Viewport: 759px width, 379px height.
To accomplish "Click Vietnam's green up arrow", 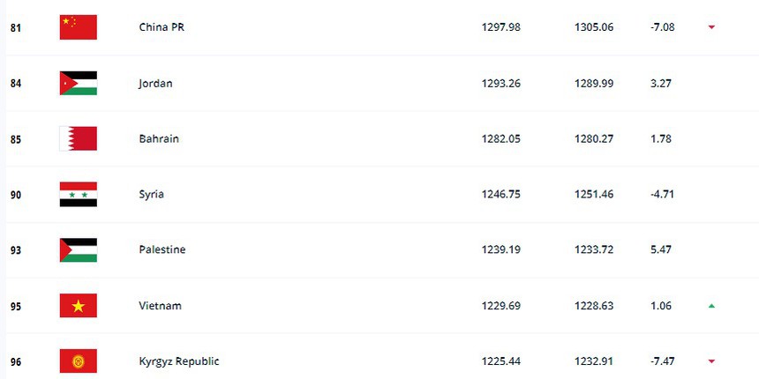I will (x=711, y=306).
